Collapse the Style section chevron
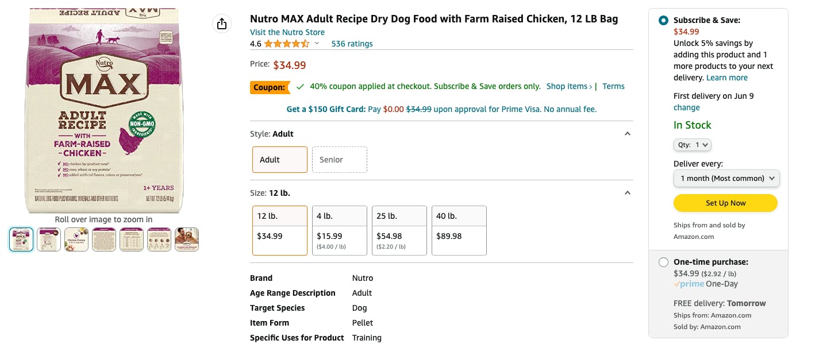 pos(628,134)
